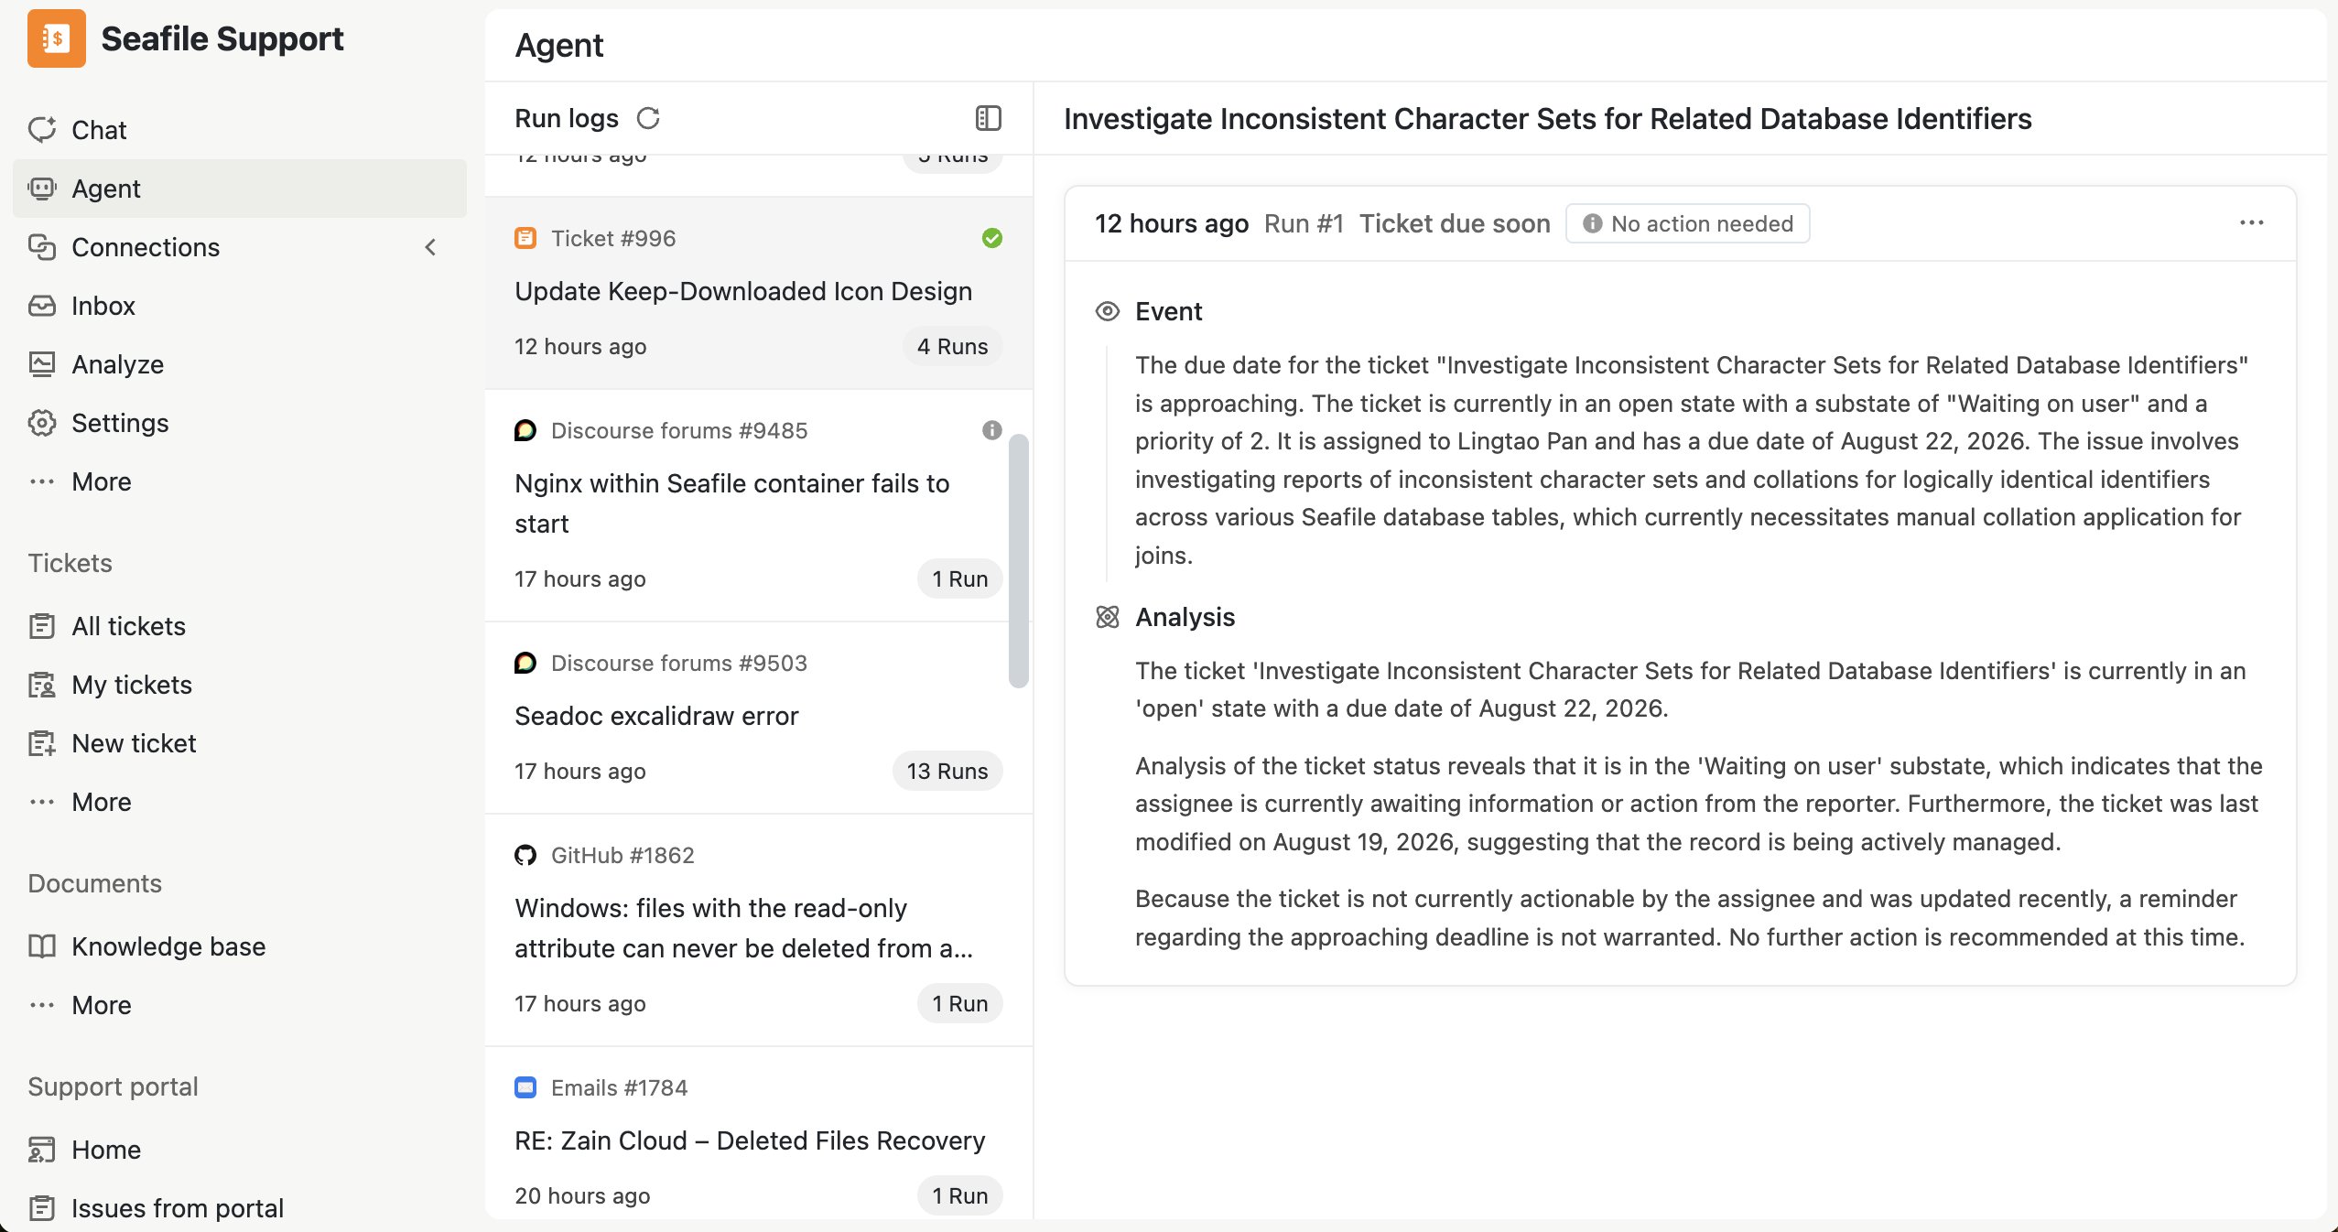
Task: Open Ticket #996 Update Keep-Downloaded Icon Design
Action: 759,293
